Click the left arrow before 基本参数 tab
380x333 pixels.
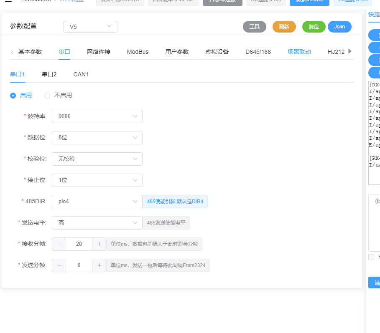pyautogui.click(x=11, y=52)
